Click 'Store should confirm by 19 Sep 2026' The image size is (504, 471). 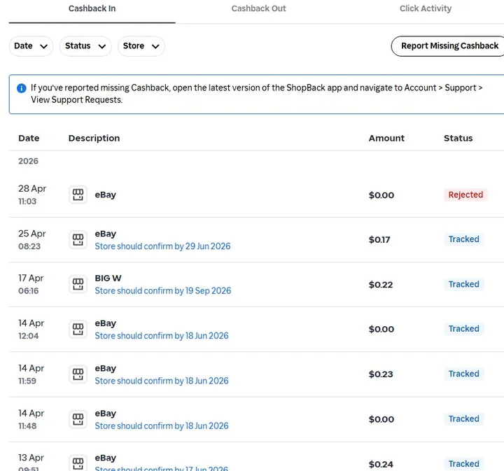[163, 290]
